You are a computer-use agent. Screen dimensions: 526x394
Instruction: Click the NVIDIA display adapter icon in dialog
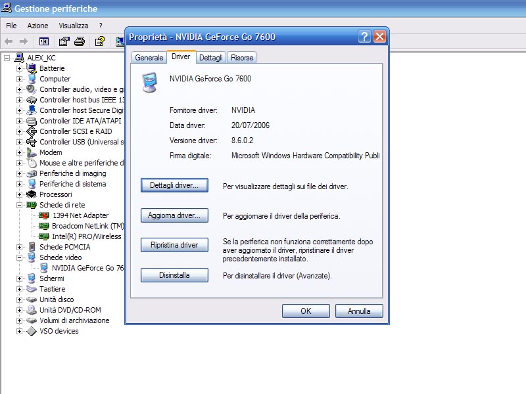pyautogui.click(x=150, y=83)
